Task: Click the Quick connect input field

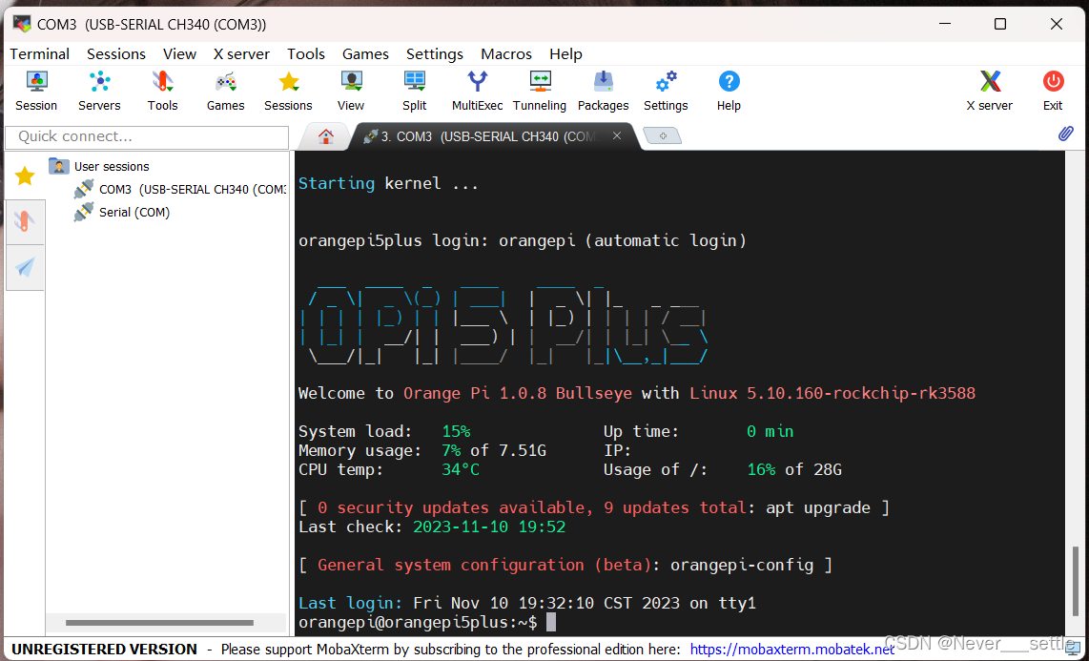Action: coord(147,136)
